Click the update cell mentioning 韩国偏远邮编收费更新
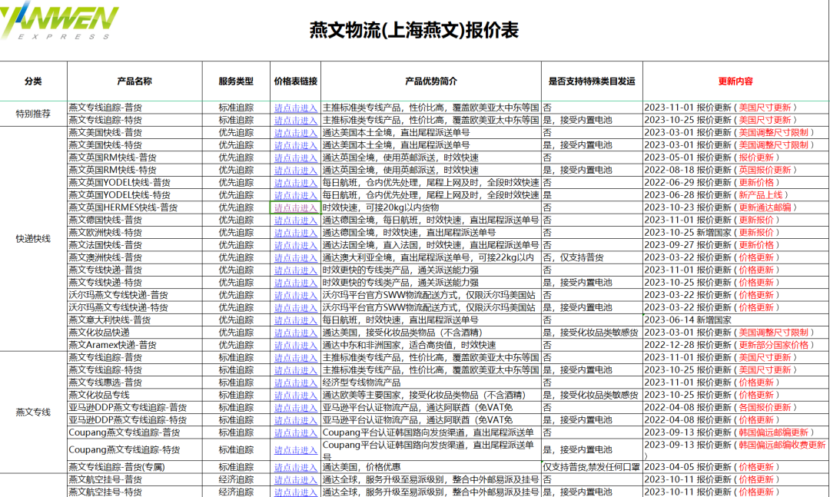Image resolution: width=830 pixels, height=497 pixels. pyautogui.click(x=735, y=450)
